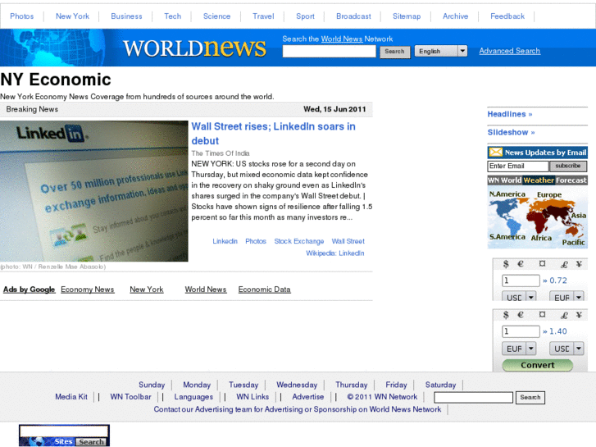The height and width of the screenshot is (447, 596).
Task: Select N.America on the weather map
Action: tap(507, 194)
